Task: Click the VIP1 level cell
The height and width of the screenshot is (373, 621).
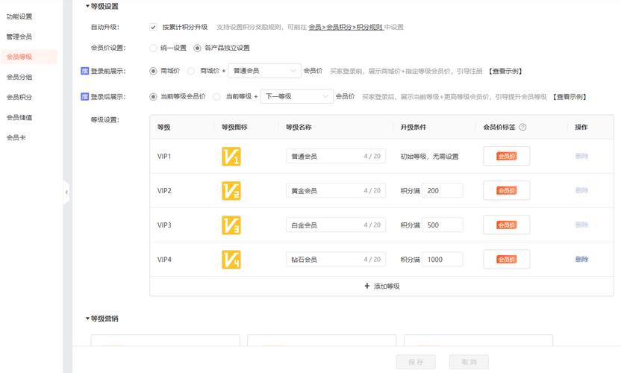Action: [x=164, y=157]
